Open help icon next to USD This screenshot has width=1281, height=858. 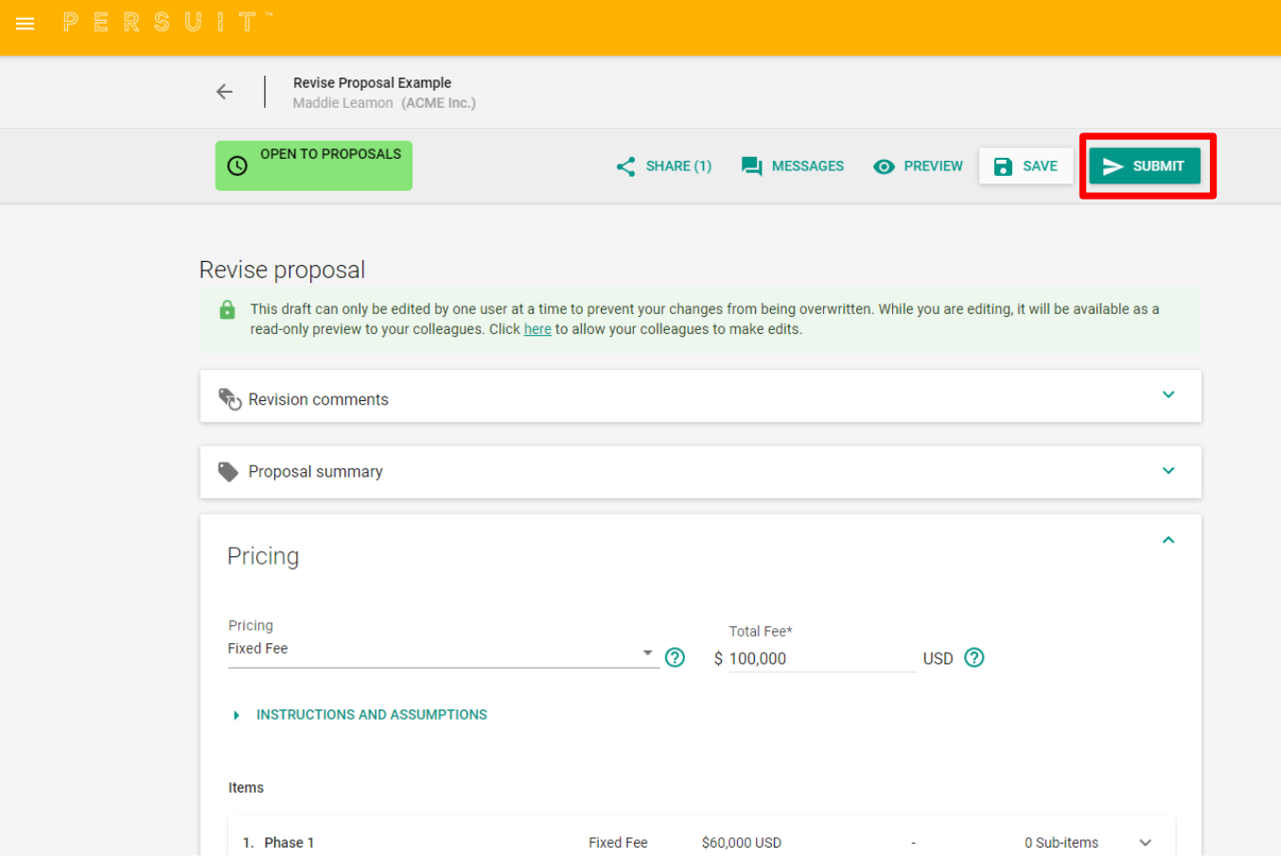pos(974,657)
